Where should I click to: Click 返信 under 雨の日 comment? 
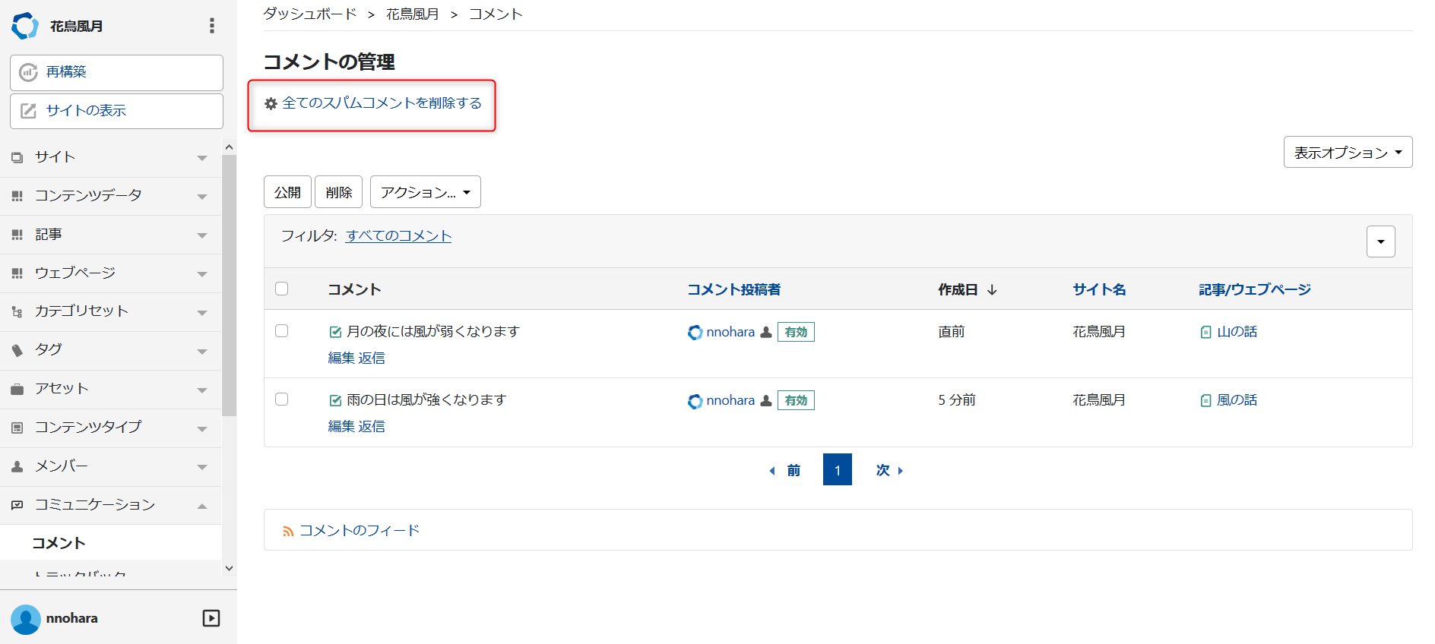(372, 426)
